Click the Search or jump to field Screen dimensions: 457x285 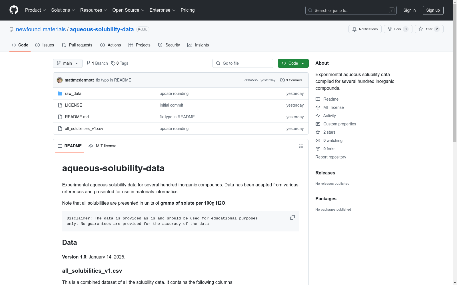point(351,10)
